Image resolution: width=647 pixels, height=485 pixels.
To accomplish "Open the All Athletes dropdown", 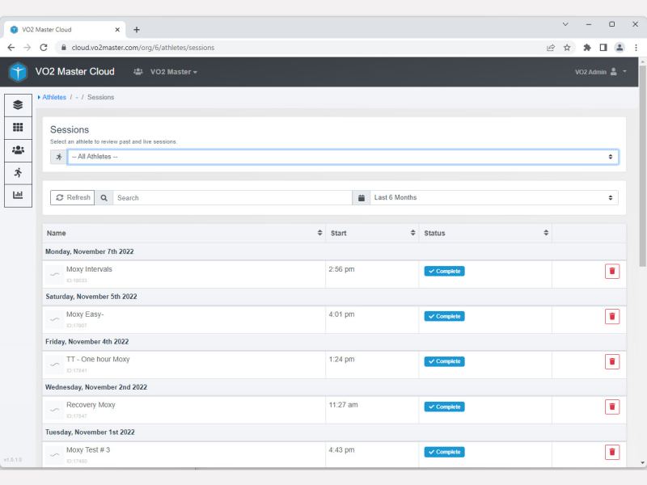I will [342, 157].
